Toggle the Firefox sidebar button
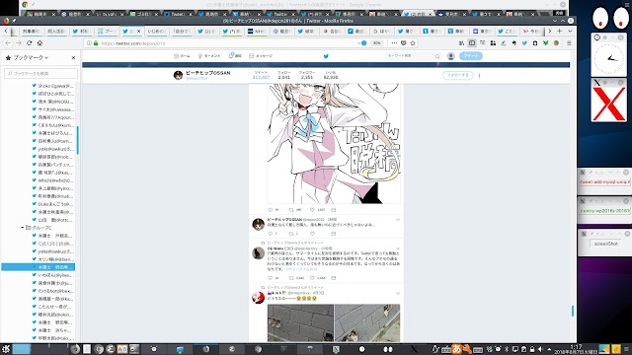Image resolution: width=632 pixels, height=355 pixels. click(x=472, y=43)
